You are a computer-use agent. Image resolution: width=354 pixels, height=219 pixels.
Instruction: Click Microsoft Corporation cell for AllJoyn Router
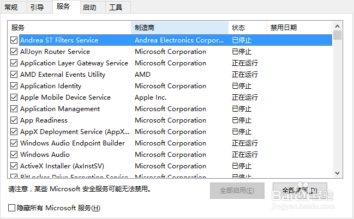[x=170, y=52]
